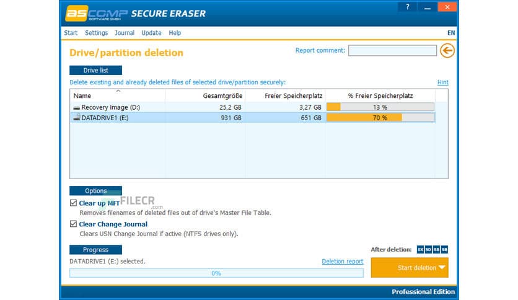Image resolution: width=518 pixels, height=300 pixels.
Task: Click the 13 % free space bar
Action: tap(380, 107)
